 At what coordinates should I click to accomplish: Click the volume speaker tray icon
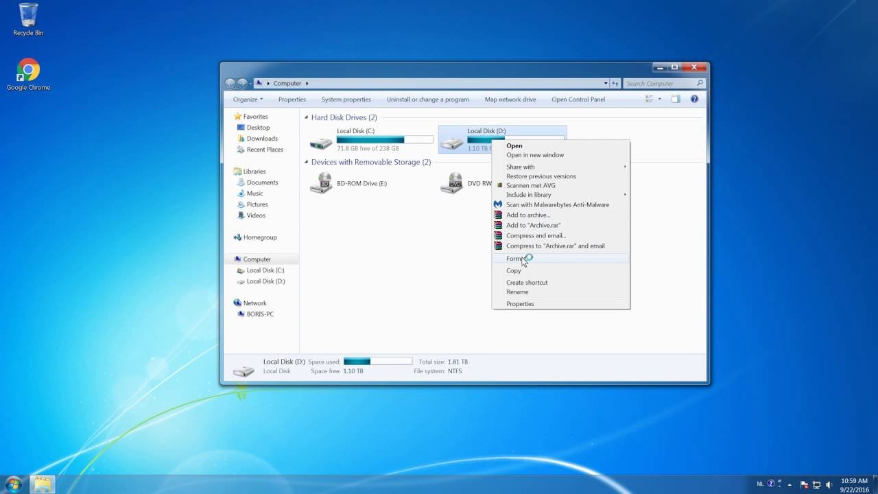[x=829, y=484]
